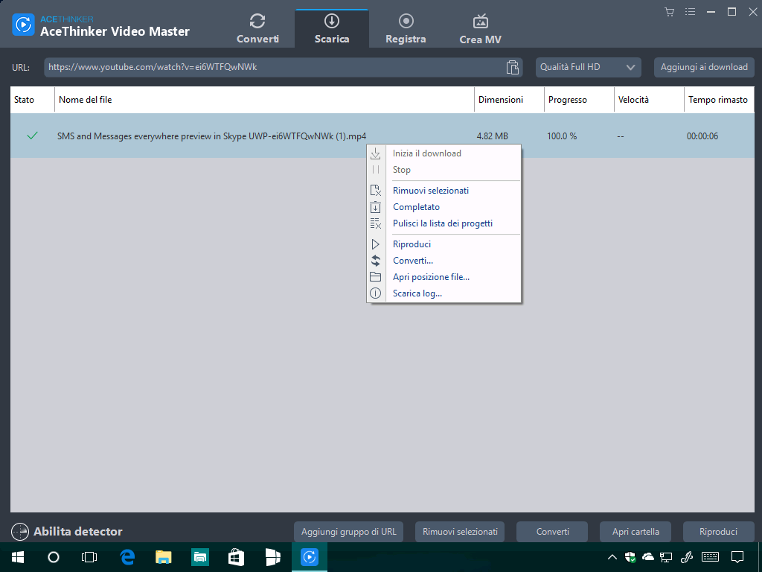
Task: Click the AceThinker logo icon
Action: (x=23, y=25)
